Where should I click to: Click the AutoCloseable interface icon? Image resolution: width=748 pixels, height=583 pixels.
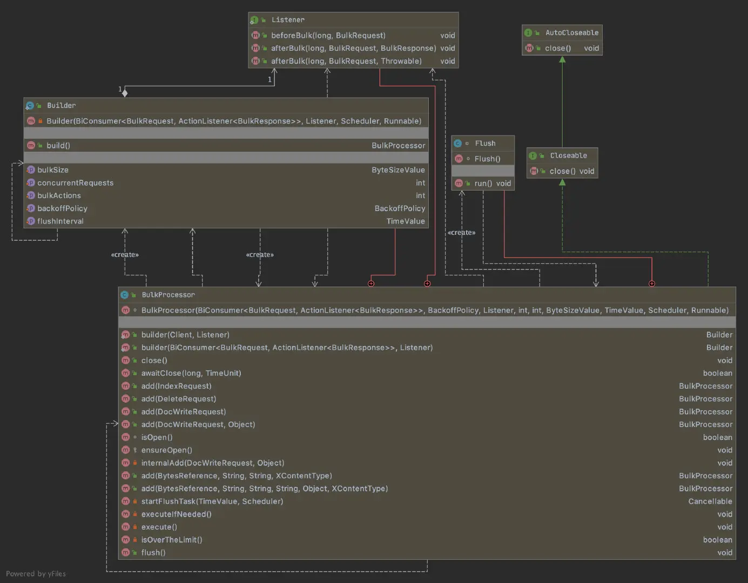pyautogui.click(x=528, y=33)
